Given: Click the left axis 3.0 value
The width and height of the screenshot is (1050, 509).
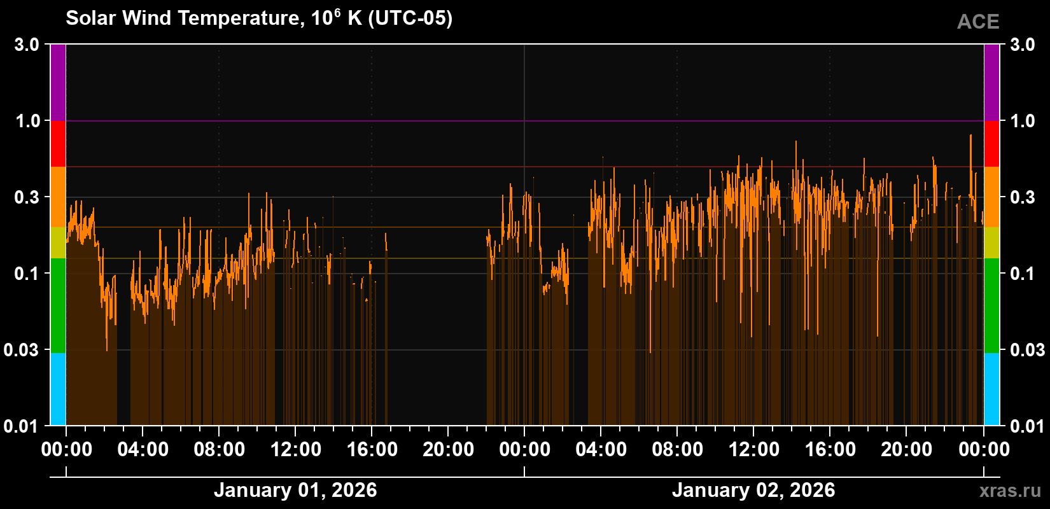Looking at the screenshot, I should point(27,45).
